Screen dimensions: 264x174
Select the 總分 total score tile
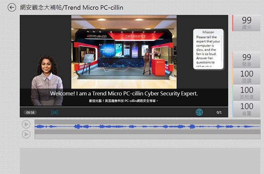(246, 23)
